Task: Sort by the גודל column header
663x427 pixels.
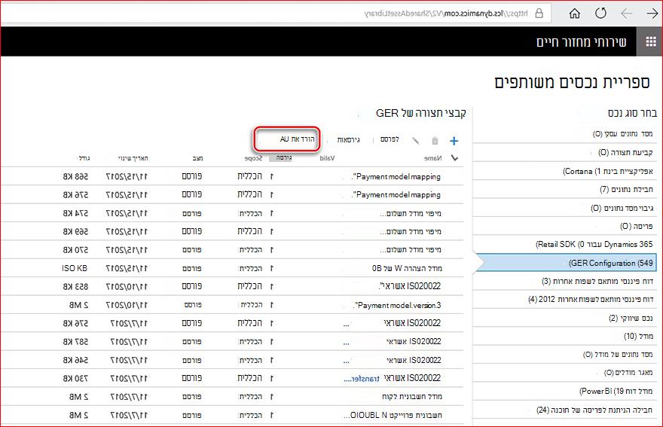Action: coord(84,158)
